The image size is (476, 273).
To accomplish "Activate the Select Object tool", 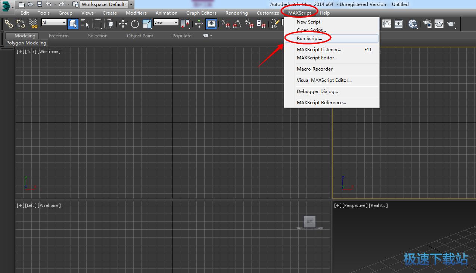I will (73, 24).
